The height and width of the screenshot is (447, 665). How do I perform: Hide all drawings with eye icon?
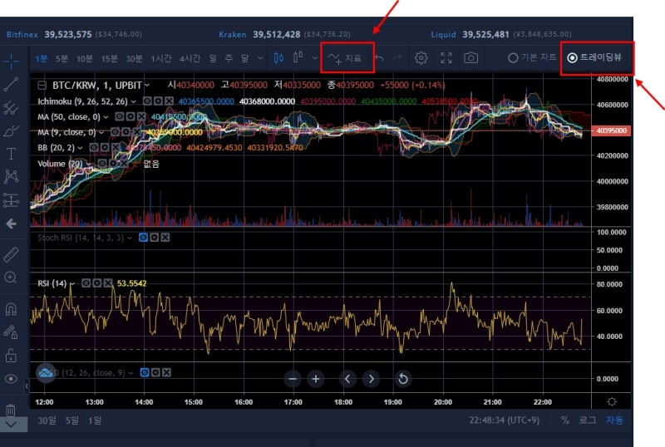point(11,379)
